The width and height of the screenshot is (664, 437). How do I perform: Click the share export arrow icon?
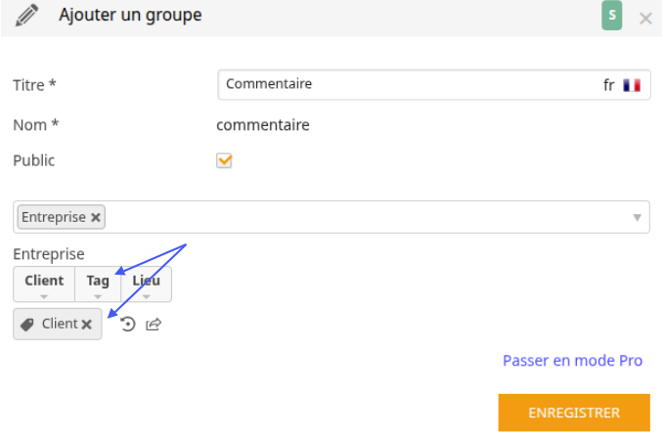pos(154,324)
